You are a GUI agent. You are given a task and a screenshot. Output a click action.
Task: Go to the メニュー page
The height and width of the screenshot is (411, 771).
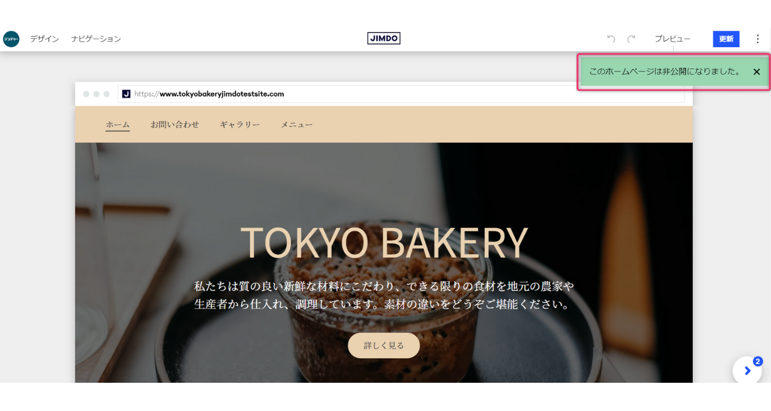tap(297, 124)
